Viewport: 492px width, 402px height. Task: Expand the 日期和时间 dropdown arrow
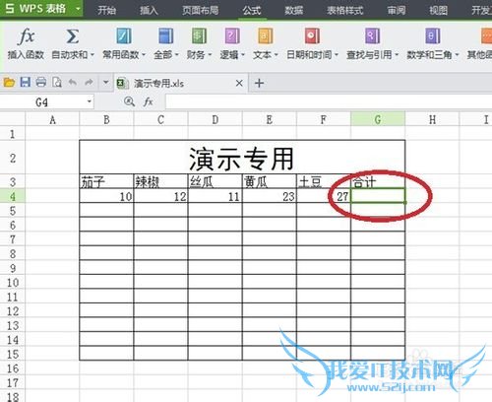(337, 55)
